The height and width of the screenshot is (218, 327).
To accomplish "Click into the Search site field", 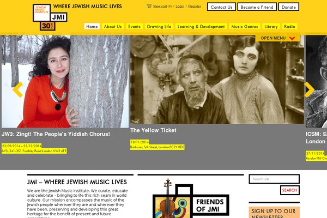I will (x=274, y=179).
